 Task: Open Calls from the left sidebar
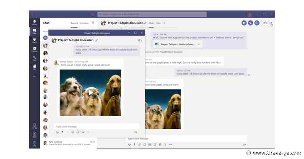pos(34,58)
